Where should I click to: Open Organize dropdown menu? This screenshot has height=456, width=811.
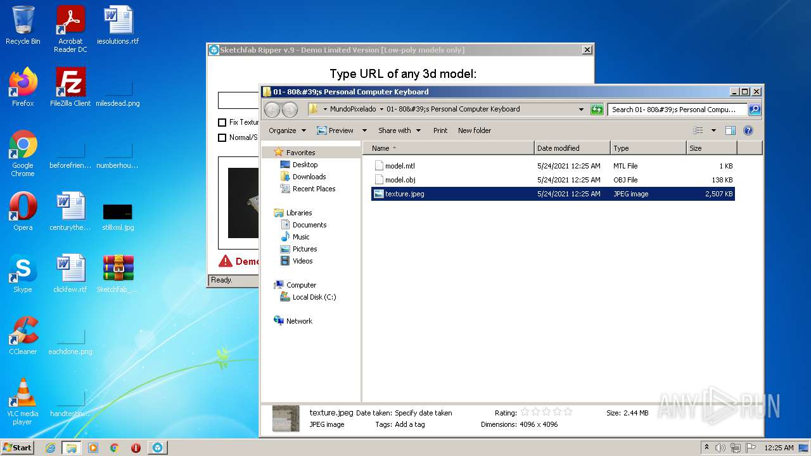click(287, 130)
